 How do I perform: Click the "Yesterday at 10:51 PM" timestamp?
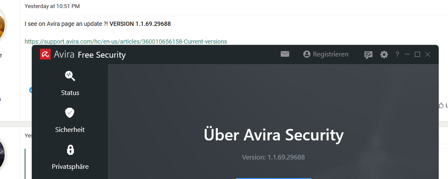click(52, 6)
